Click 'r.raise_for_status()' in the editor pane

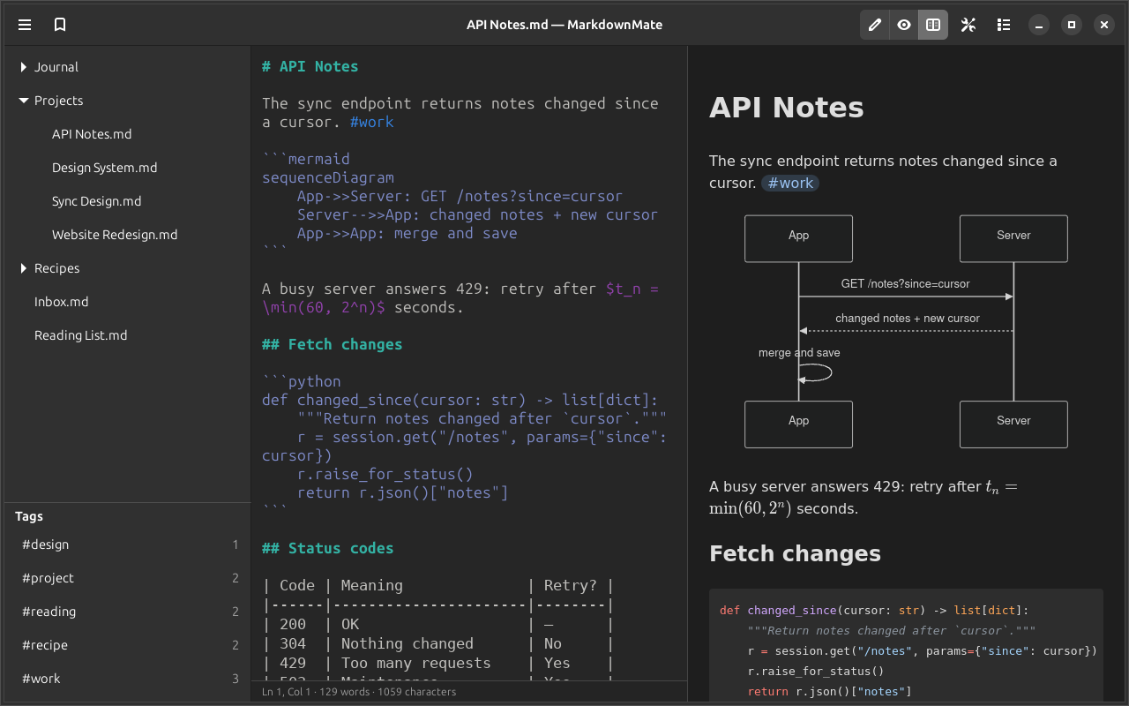click(x=385, y=475)
